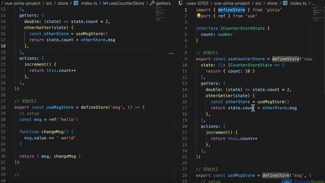This screenshot has height=183, width=325.
Task: Click 'const msg = ref('hello')' in left editor
Action: (49, 119)
